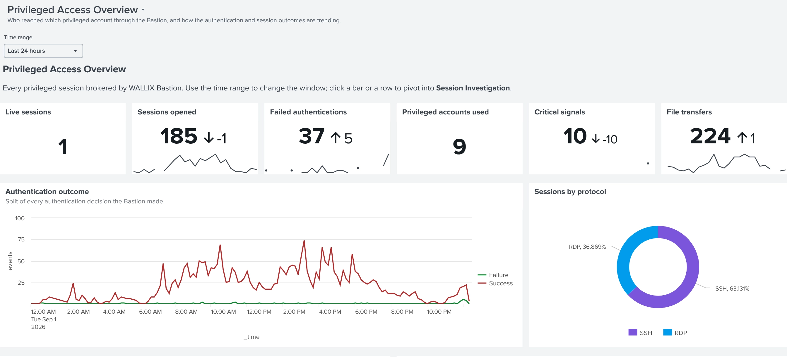Click the Critical signals value 10
This screenshot has height=357, width=787.
pos(575,136)
